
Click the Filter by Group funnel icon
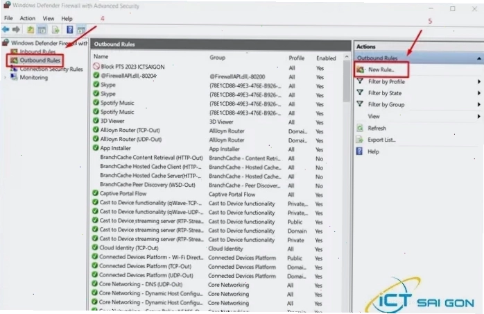[360, 104]
